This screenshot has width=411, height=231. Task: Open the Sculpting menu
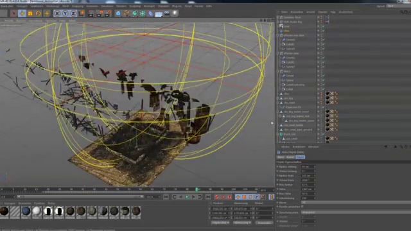point(135,6)
